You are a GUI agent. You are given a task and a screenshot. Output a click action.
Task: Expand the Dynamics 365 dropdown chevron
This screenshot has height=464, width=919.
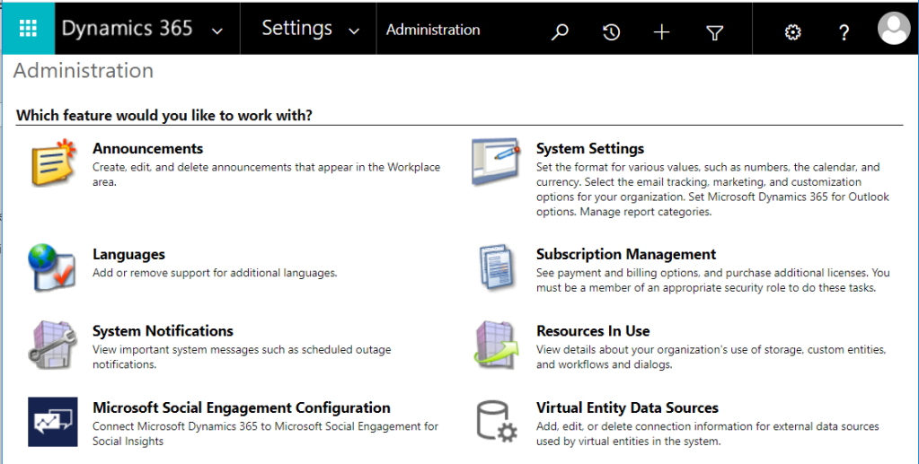point(216,31)
